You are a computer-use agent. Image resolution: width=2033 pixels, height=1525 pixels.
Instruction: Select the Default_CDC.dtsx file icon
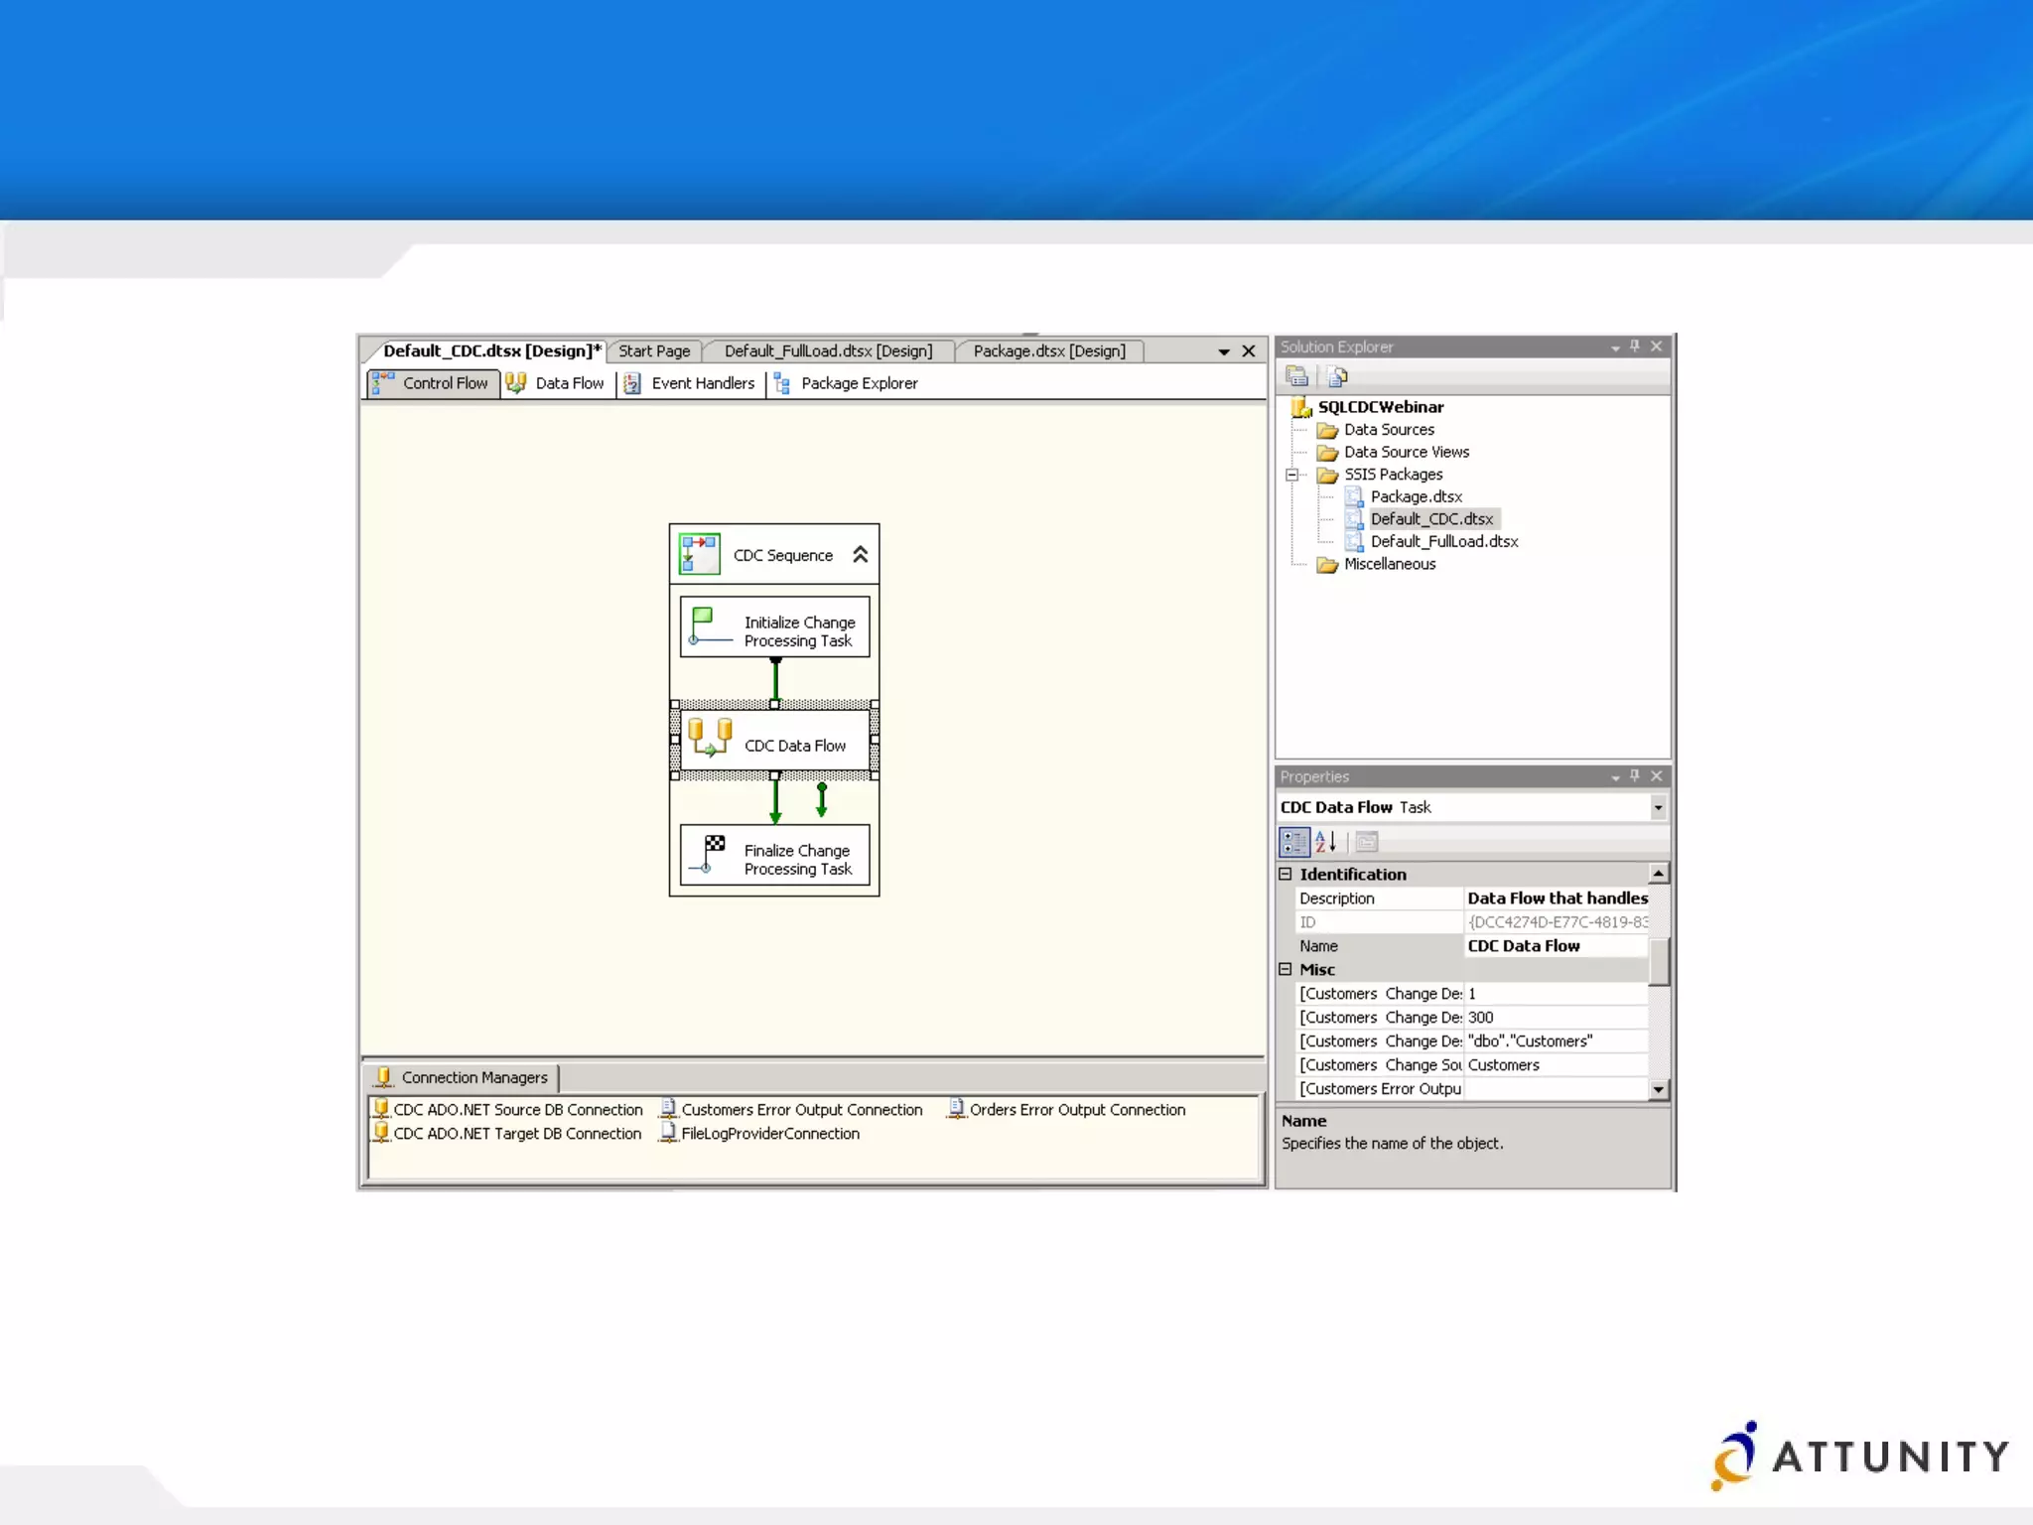click(x=1354, y=519)
